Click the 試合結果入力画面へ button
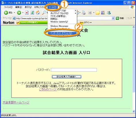Viewport: 136px width, 118px height. (x=66, y=77)
